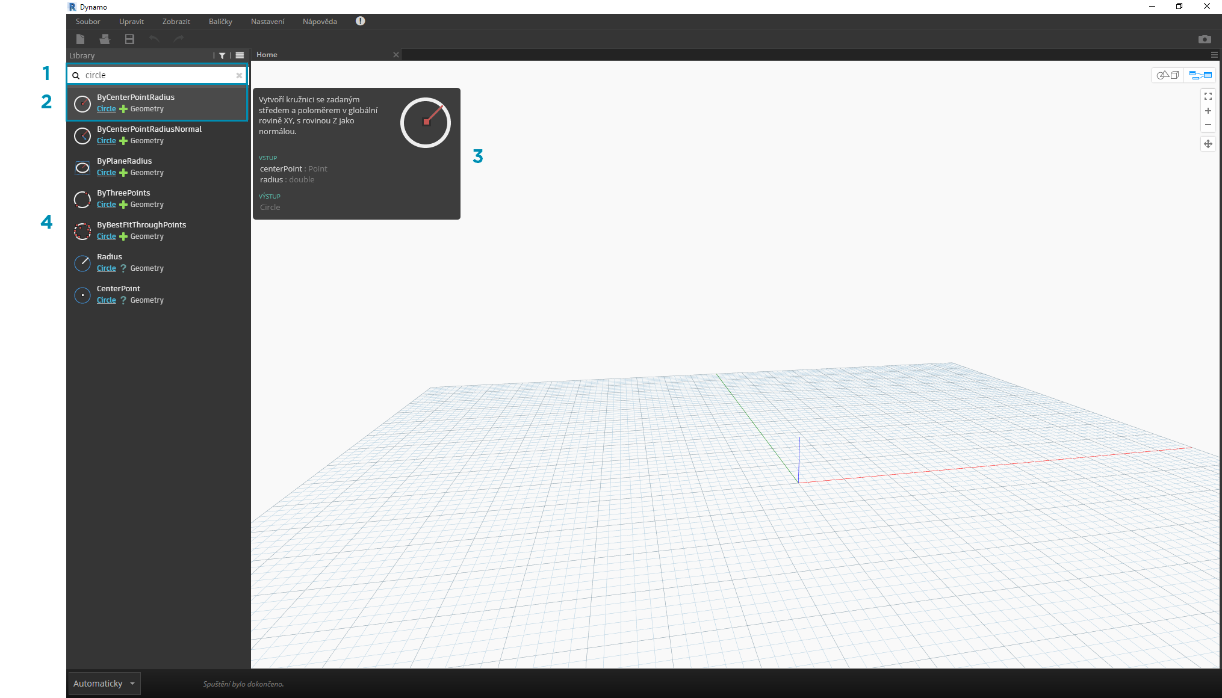Open the Zobrazit menu
Image resolution: width=1222 pixels, height=698 pixels.
(176, 21)
